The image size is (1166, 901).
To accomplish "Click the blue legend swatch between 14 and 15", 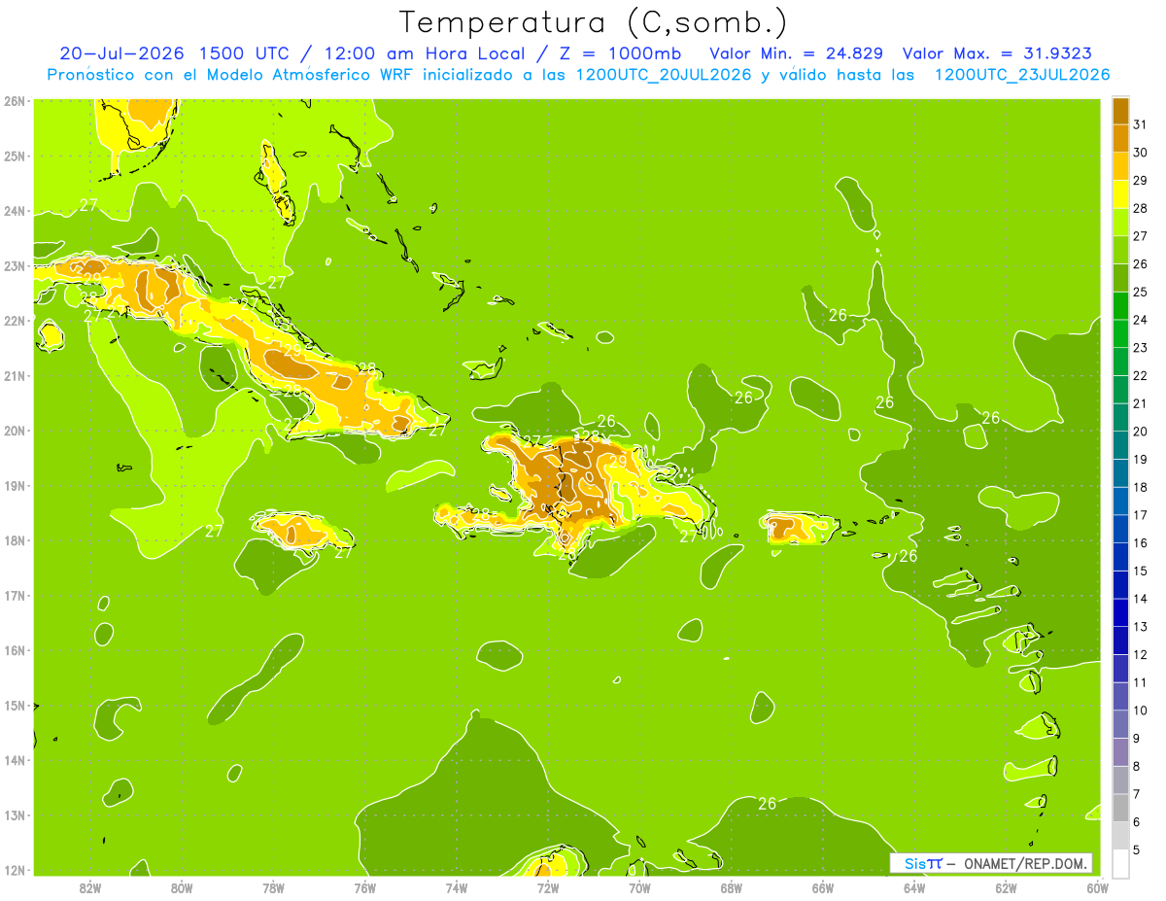I will [1120, 584].
